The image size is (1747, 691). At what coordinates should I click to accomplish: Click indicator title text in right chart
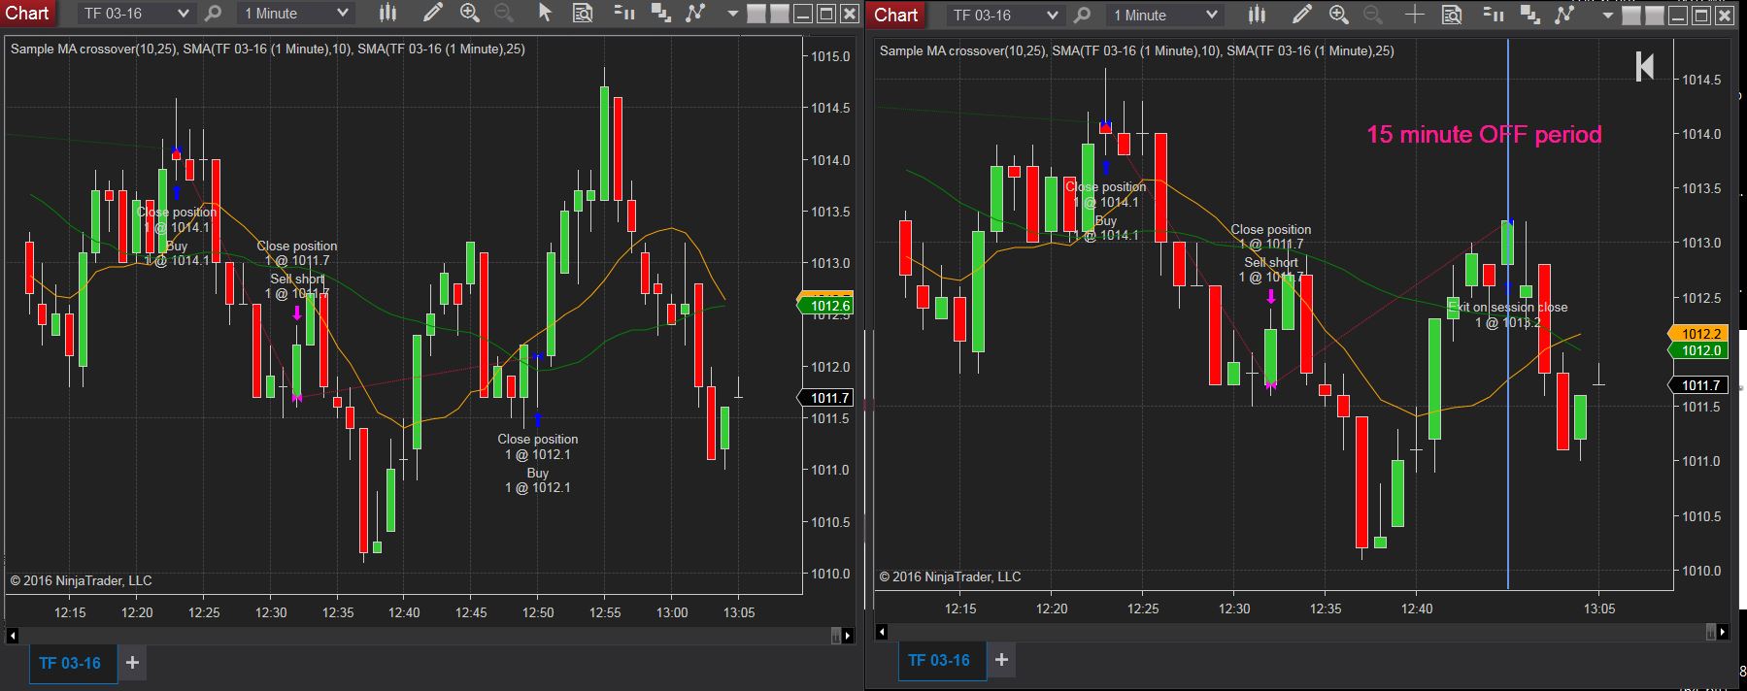click(x=1137, y=50)
